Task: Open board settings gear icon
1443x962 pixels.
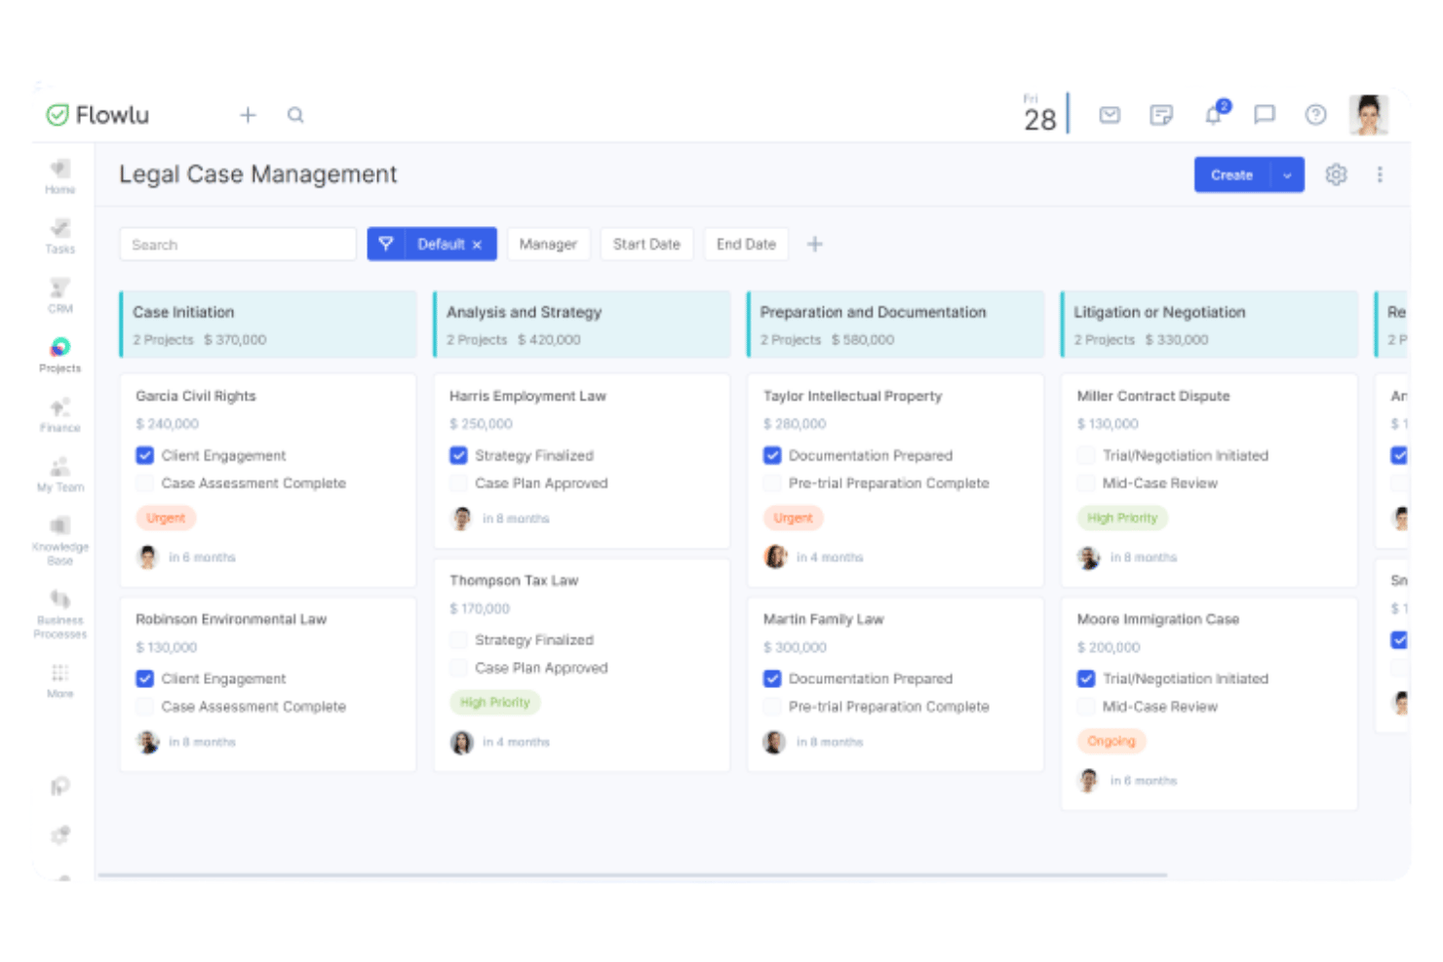Action: click(1336, 174)
